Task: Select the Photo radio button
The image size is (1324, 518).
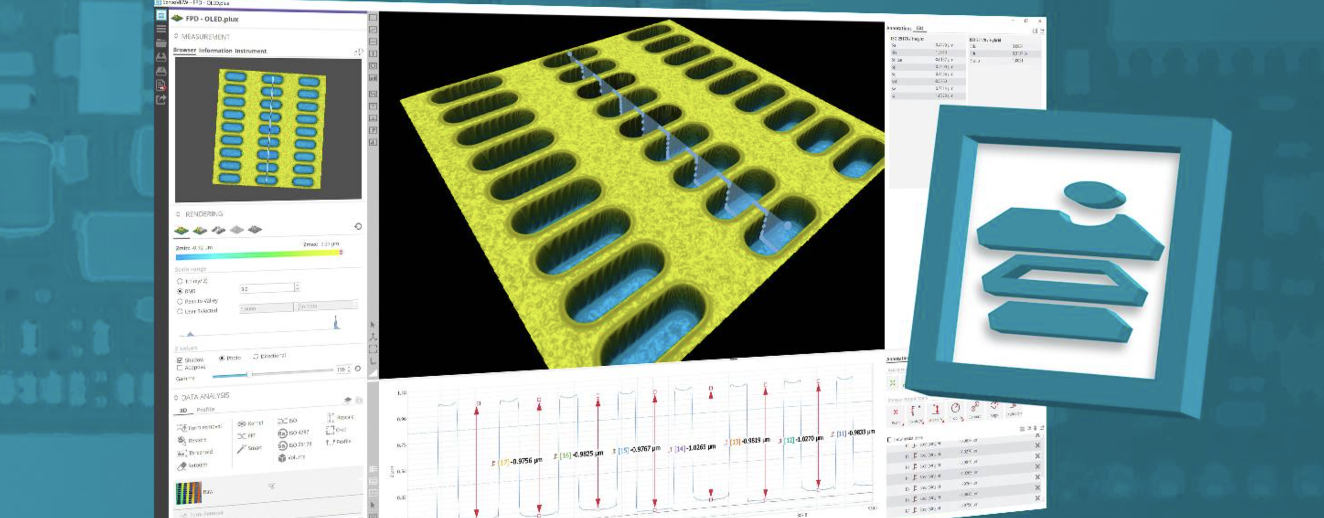Action: pos(222,358)
